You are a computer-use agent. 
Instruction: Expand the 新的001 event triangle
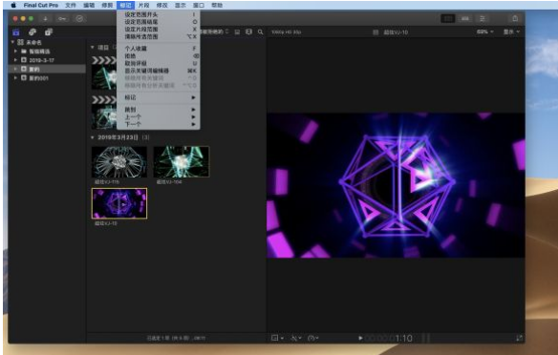tap(15, 78)
